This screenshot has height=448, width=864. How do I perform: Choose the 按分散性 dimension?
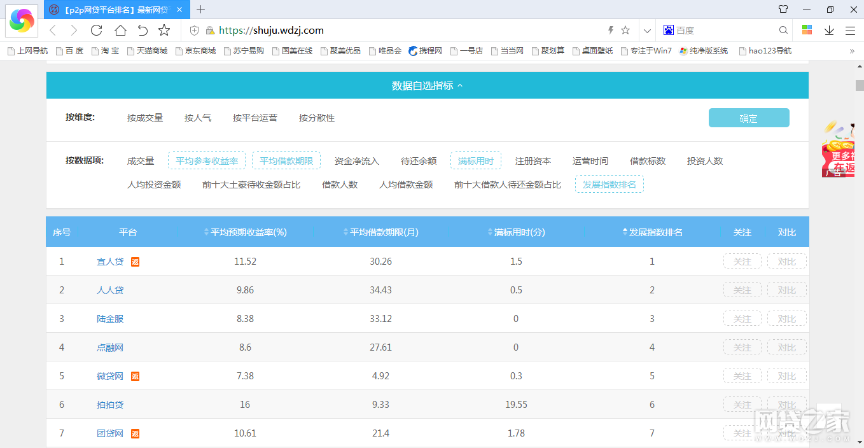317,118
